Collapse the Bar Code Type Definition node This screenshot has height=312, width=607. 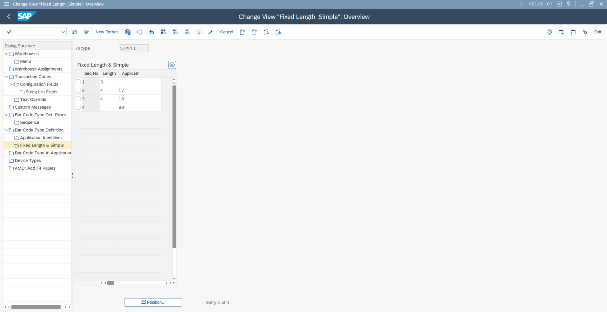(x=7, y=130)
